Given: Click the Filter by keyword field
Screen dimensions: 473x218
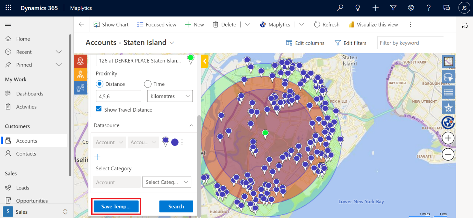Looking at the screenshot, I should (x=410, y=43).
